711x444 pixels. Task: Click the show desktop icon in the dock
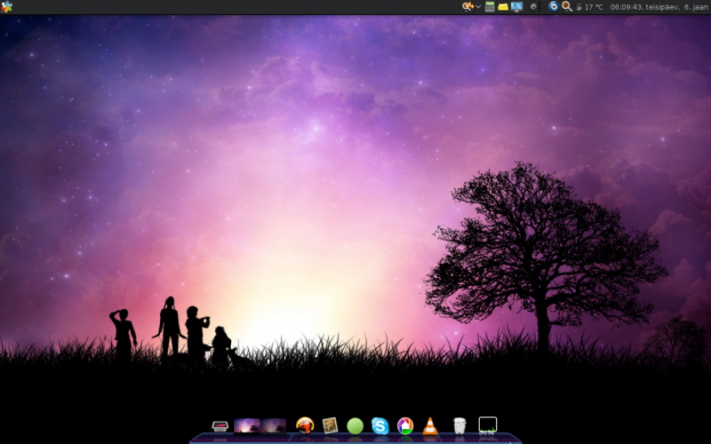tap(220, 426)
